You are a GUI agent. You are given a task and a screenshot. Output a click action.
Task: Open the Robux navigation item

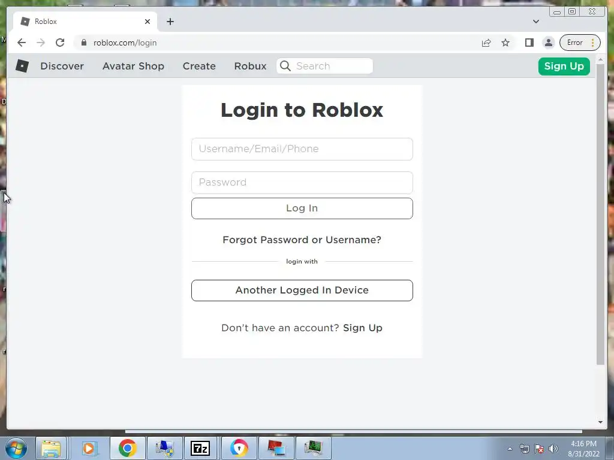click(250, 66)
